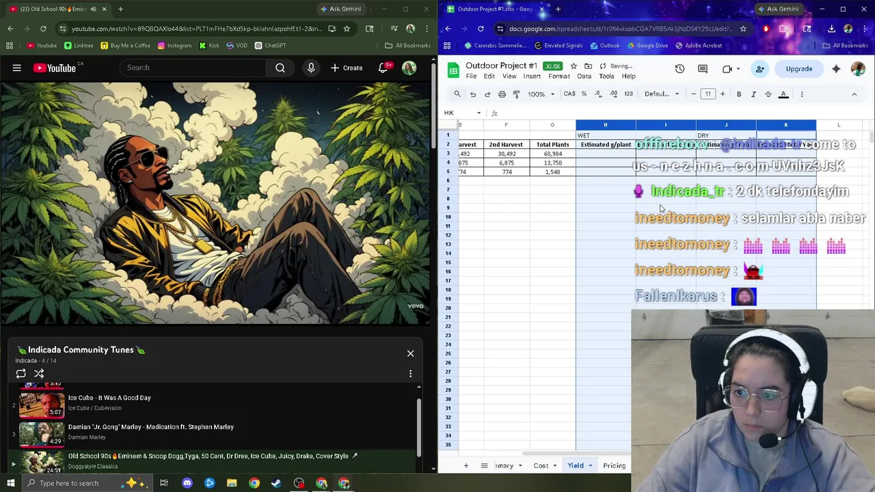Click the Share people icon in Sheets

[759, 69]
